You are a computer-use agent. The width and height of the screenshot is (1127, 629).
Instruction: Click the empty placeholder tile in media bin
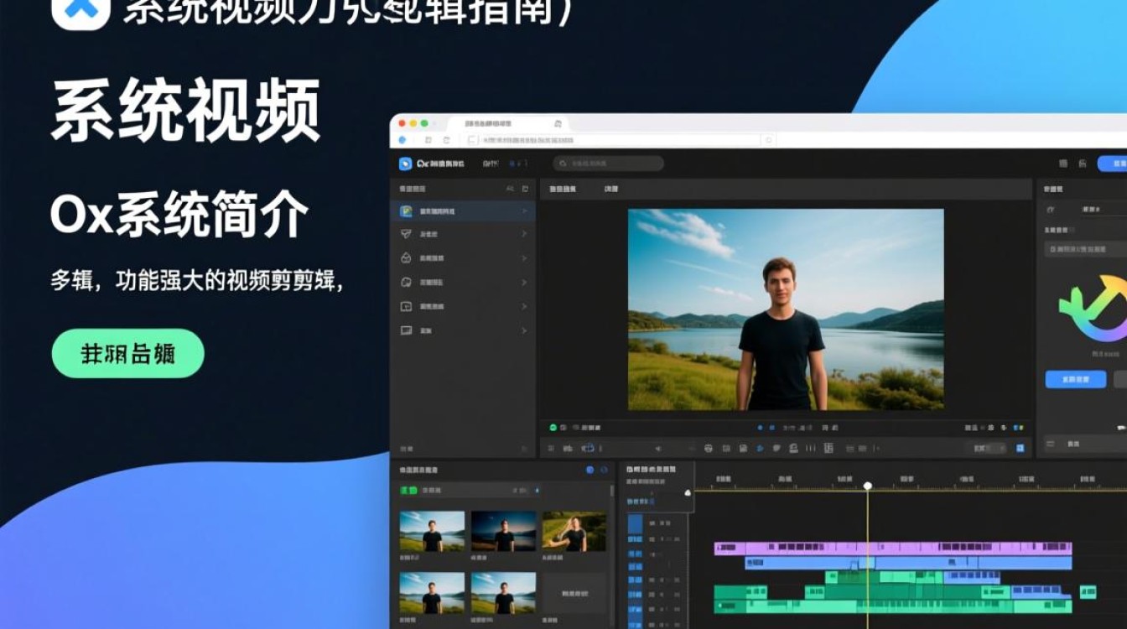(574, 593)
